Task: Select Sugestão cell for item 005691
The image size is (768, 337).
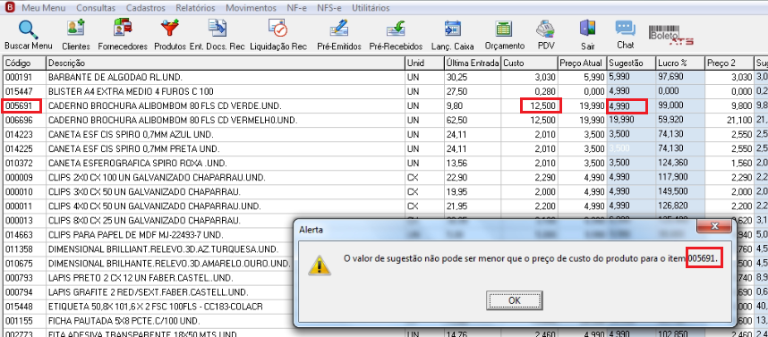Action: (631, 106)
